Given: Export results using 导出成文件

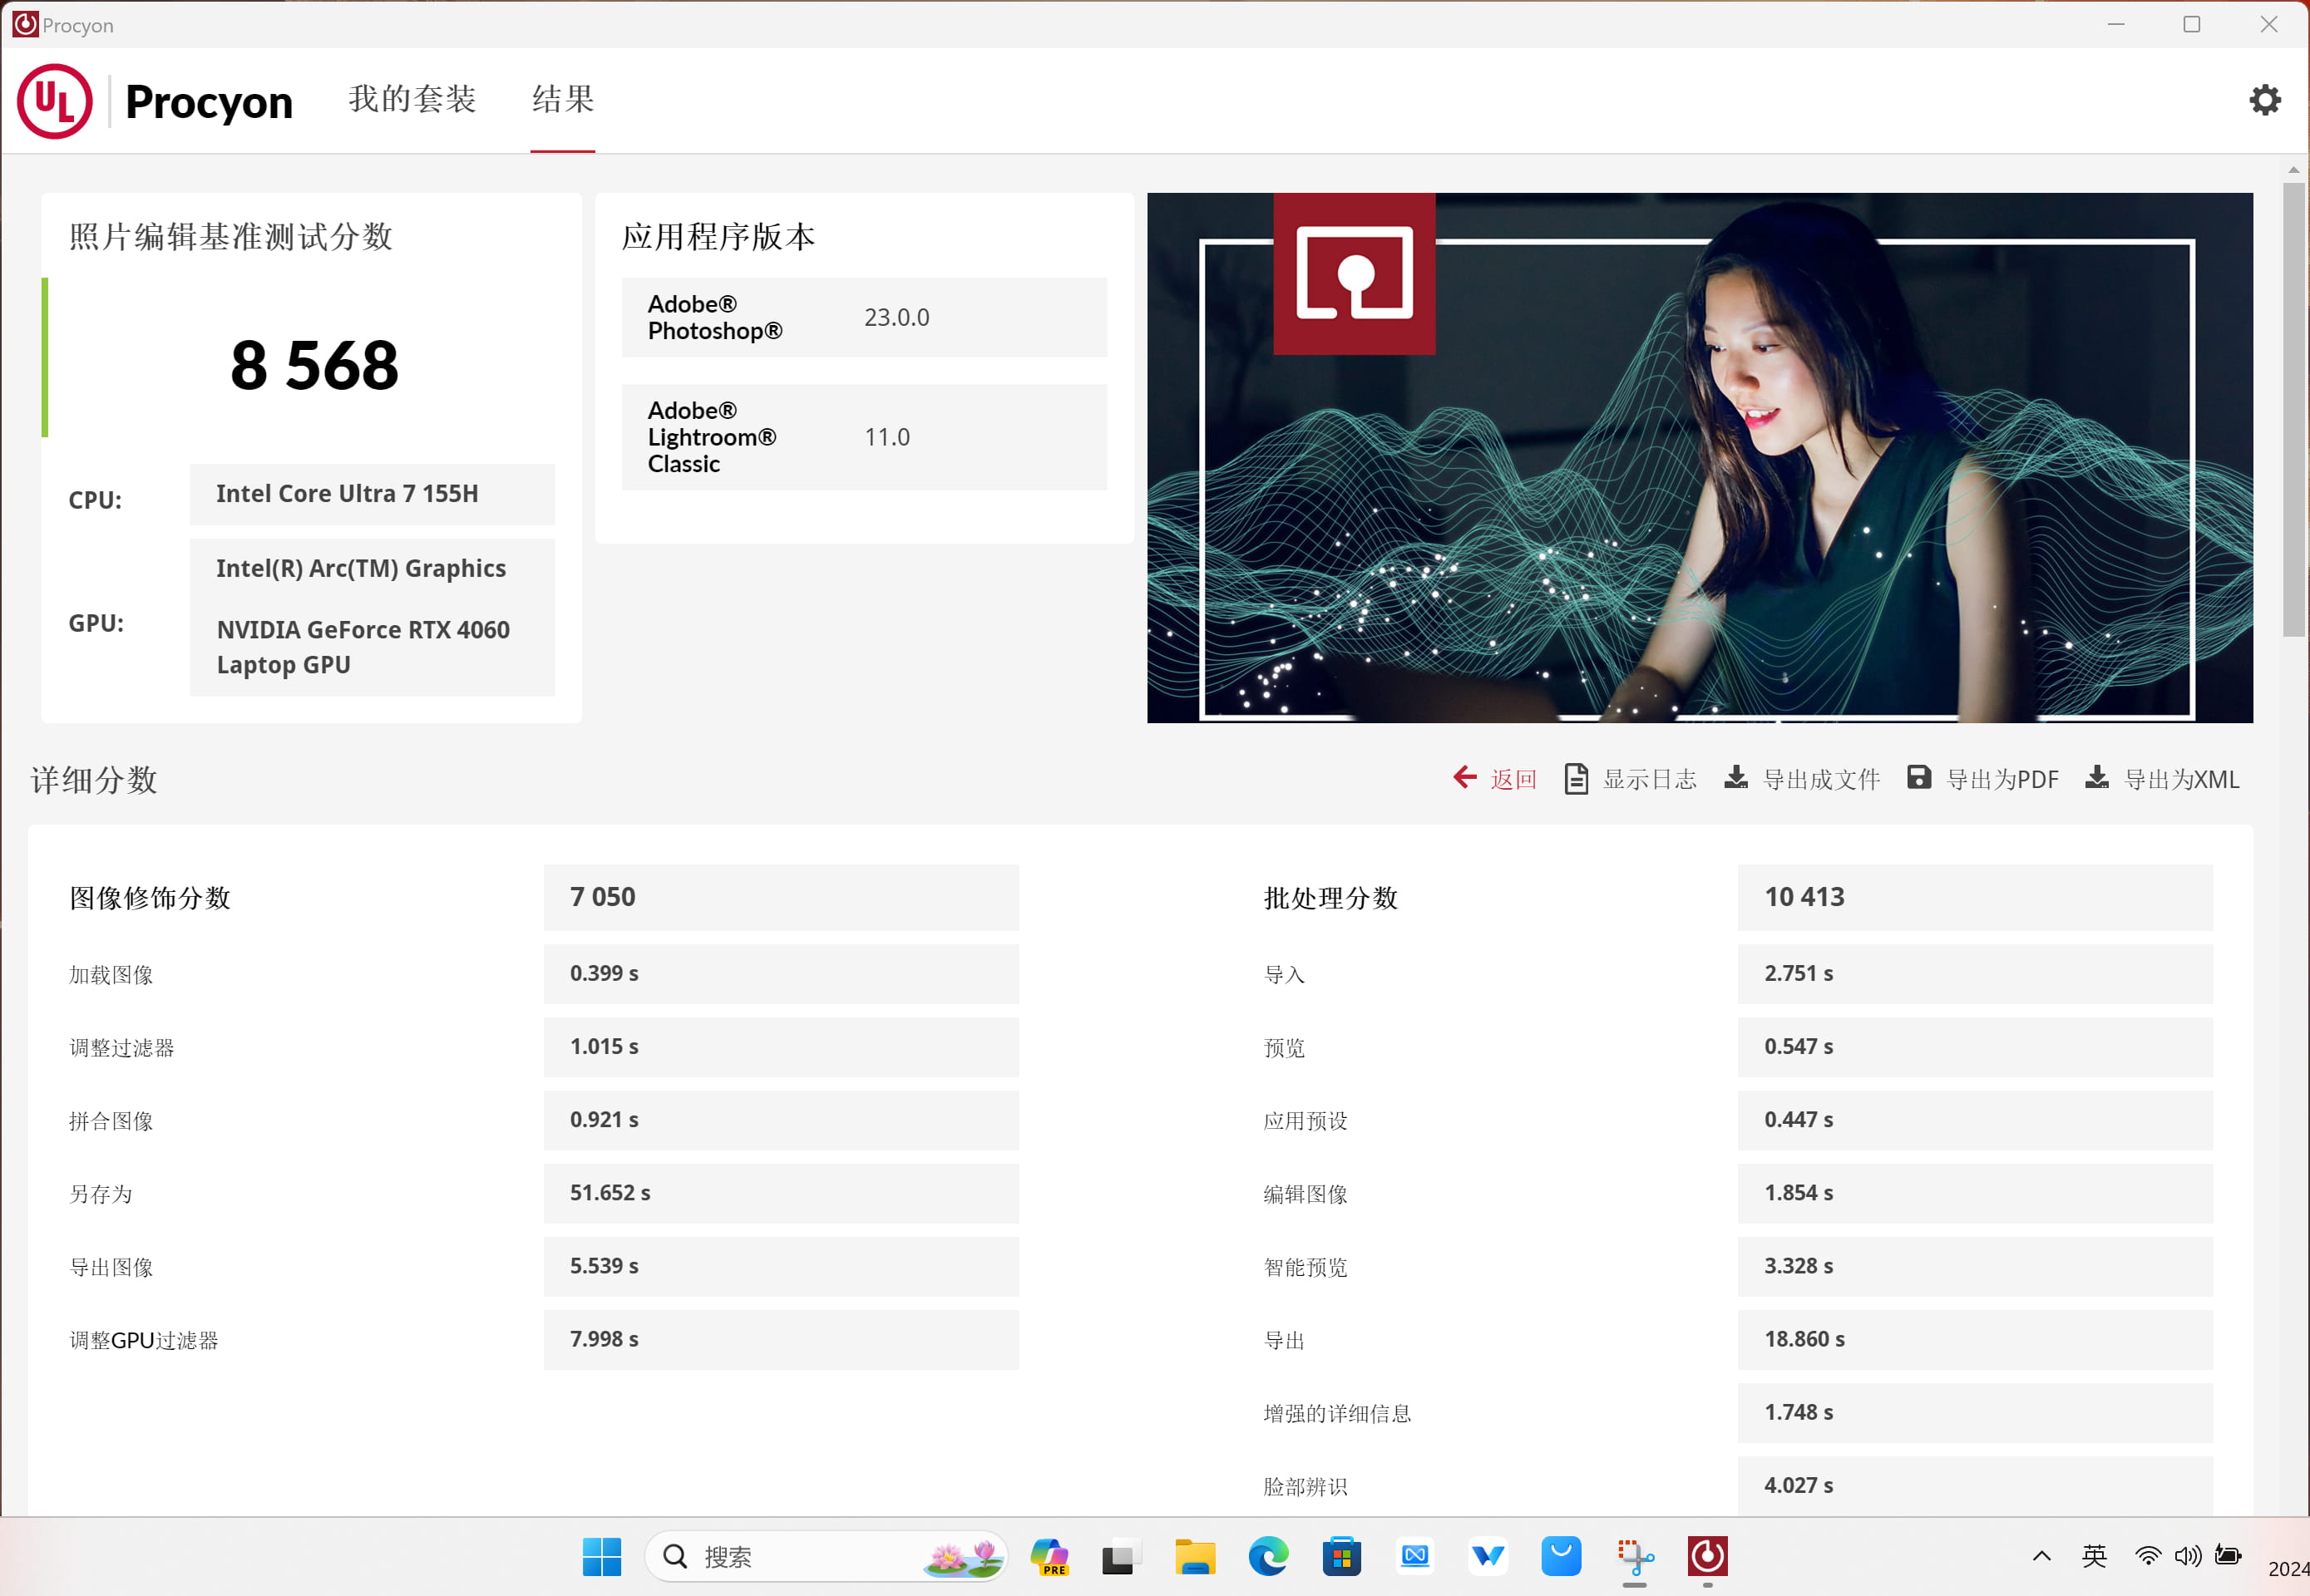Looking at the screenshot, I should tap(1821, 779).
